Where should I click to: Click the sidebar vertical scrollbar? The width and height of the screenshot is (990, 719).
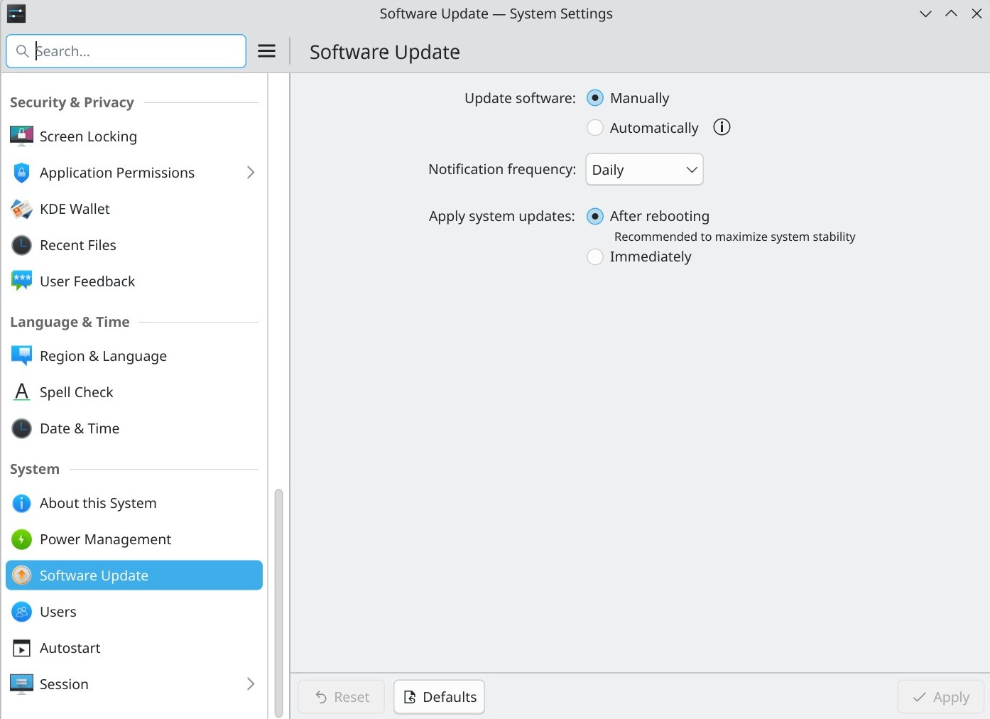[x=278, y=602]
